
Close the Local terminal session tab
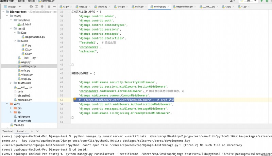(26, 132)
